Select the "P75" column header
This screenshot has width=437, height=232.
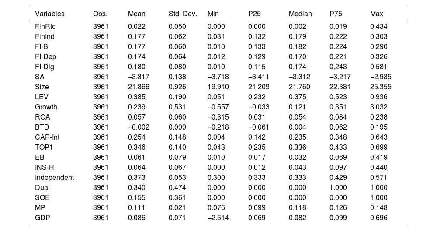[336, 14]
